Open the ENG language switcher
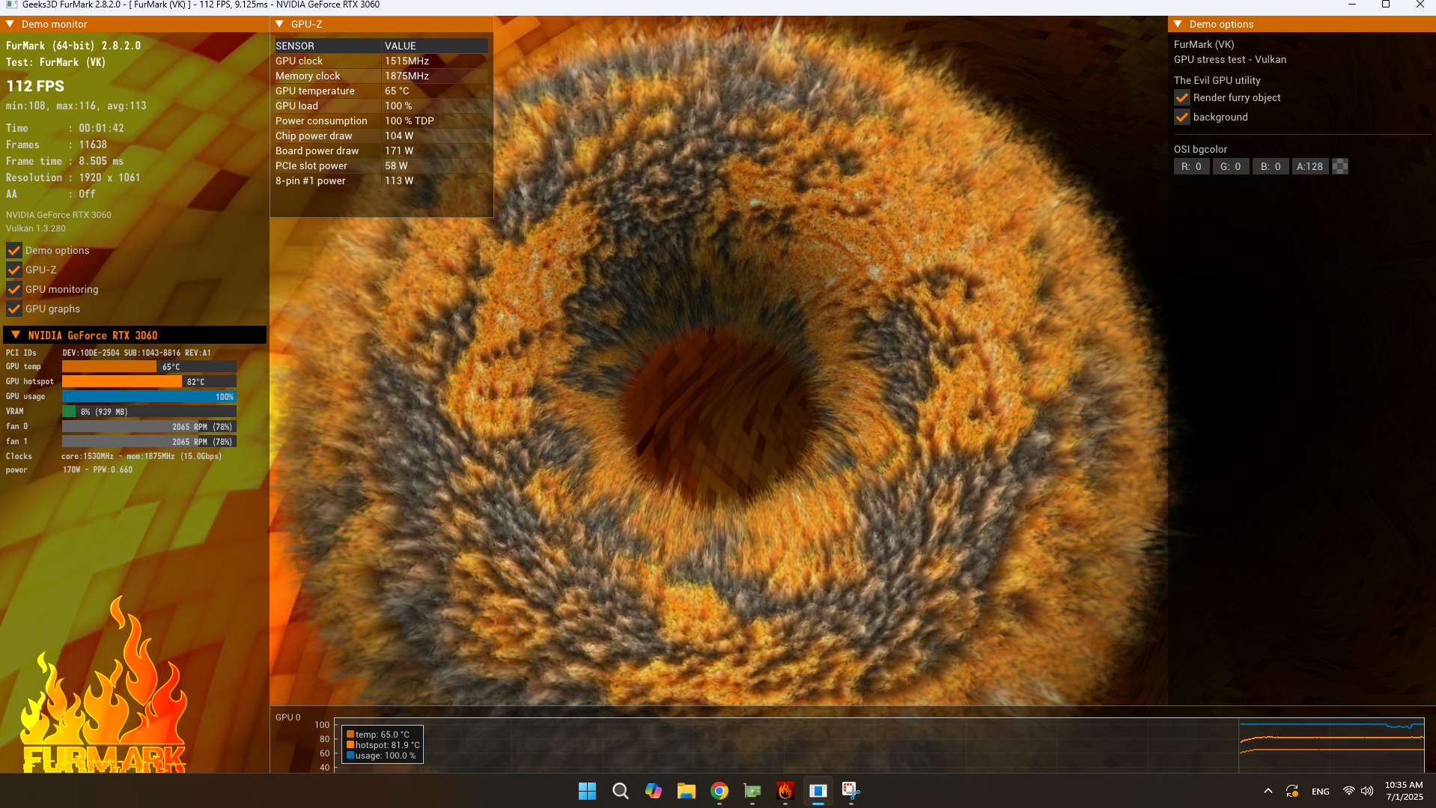The width and height of the screenshot is (1436, 808). click(x=1321, y=792)
